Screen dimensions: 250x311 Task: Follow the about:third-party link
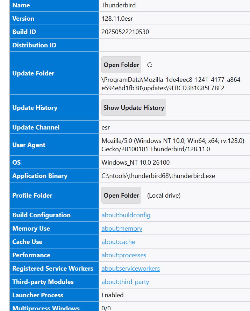pyautogui.click(x=125, y=282)
